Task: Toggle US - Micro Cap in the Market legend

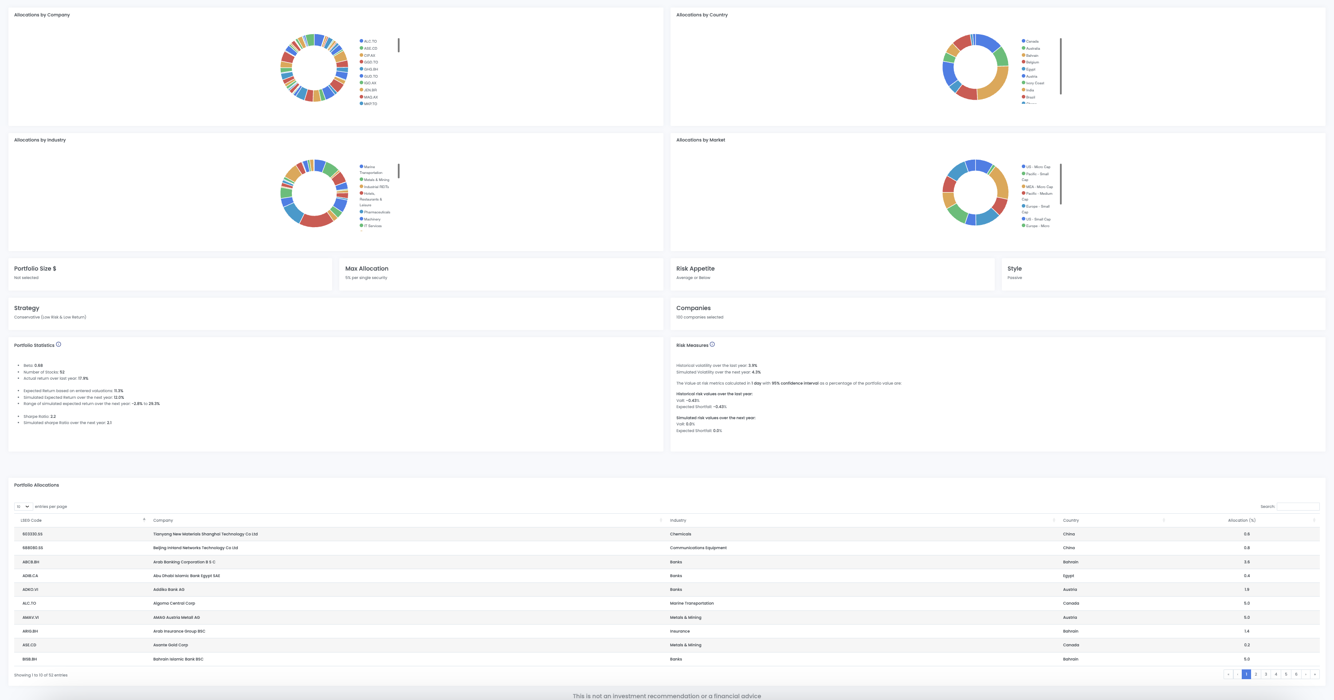Action: point(1037,166)
